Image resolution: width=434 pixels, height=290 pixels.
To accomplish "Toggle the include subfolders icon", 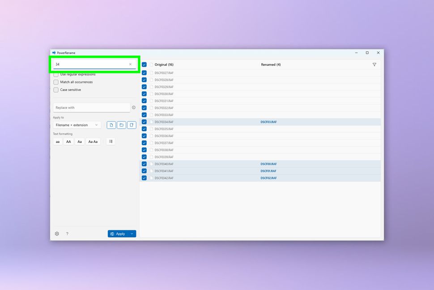I will click(131, 125).
